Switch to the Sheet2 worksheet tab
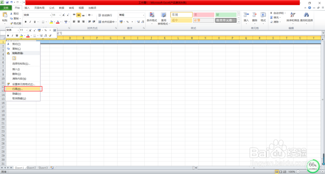This screenshot has width=325, height=174. tap(31, 168)
